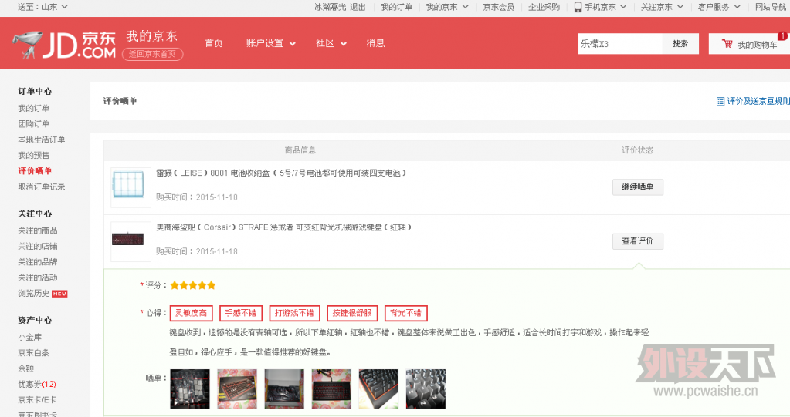Select 评价晒单 in the sidebar
Viewport: 790px width, 417px height.
[x=35, y=171]
